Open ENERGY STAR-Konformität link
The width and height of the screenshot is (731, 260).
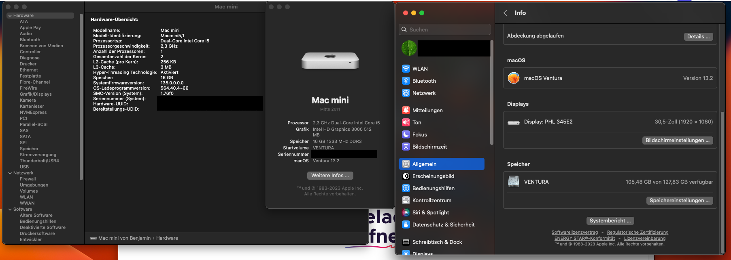pyautogui.click(x=584, y=238)
